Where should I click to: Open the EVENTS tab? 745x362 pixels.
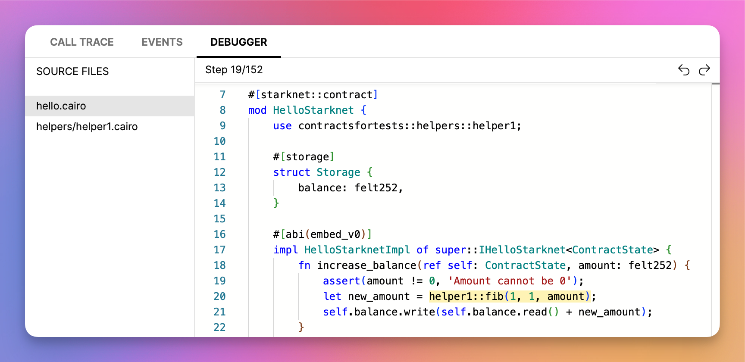(x=162, y=42)
